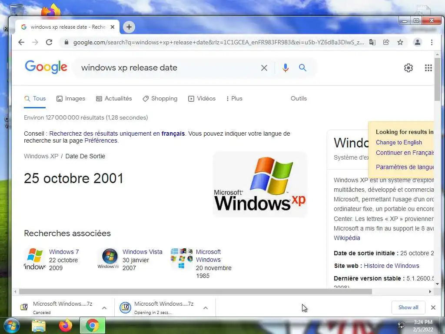The width and height of the screenshot is (445, 334).
Task: Switch to the Images tab
Action: [71, 99]
